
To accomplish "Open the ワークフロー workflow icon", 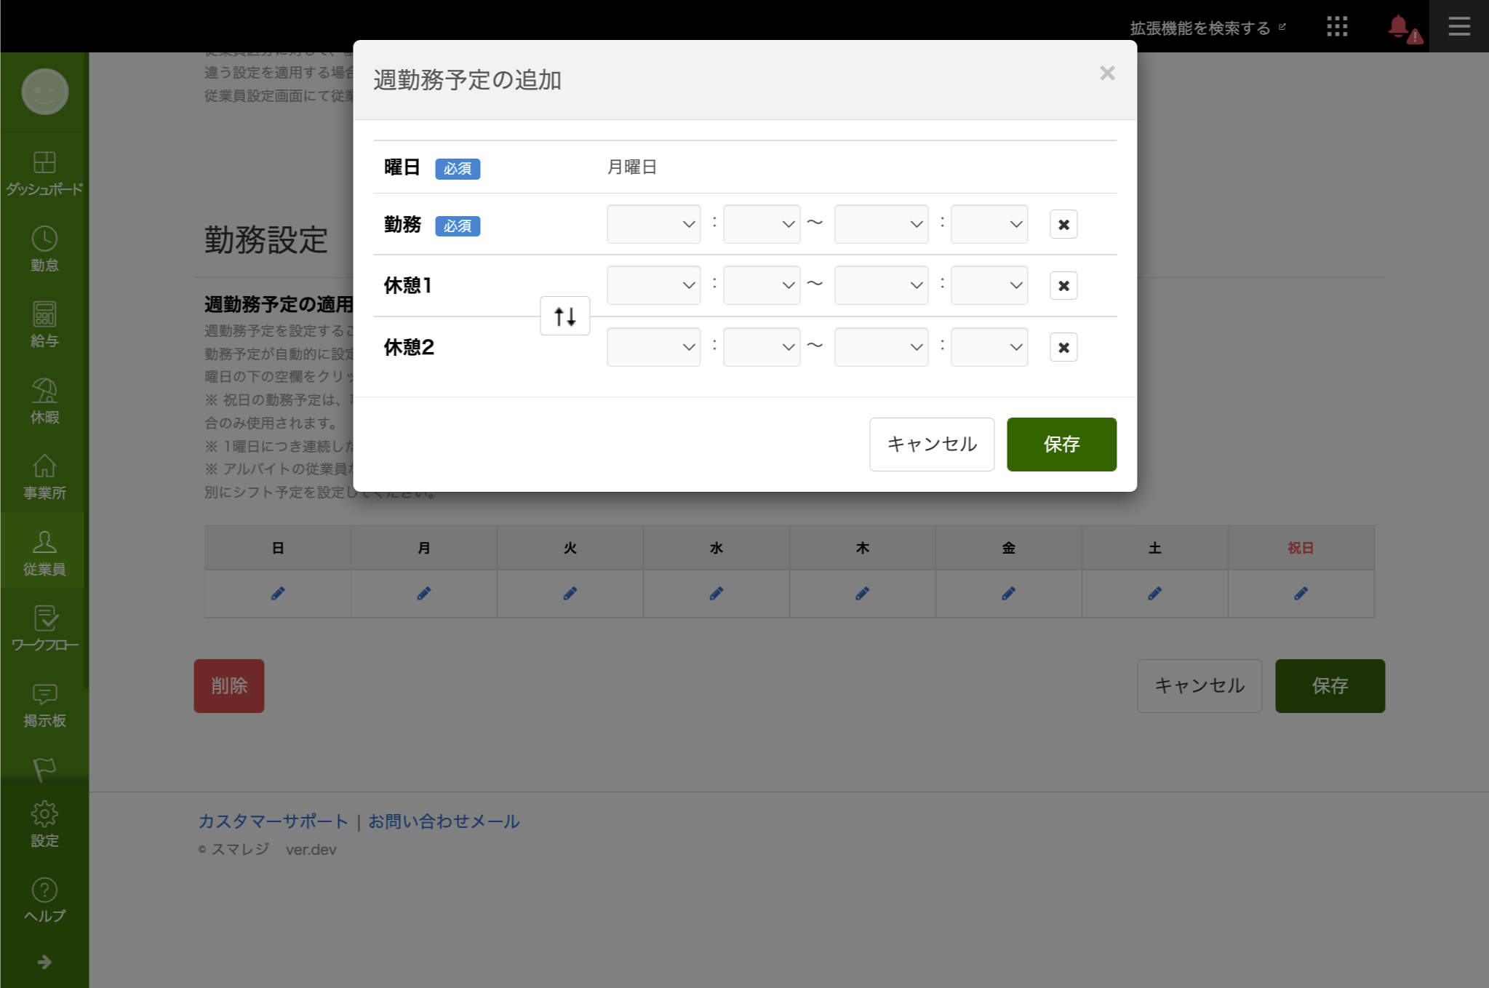I will pyautogui.click(x=44, y=629).
